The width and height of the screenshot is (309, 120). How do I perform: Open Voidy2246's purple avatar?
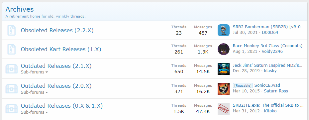(x=224, y=49)
